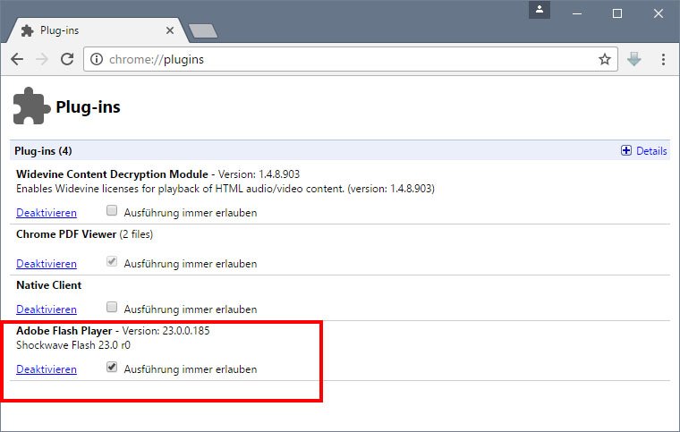Screen dimensions: 680x432
Task: Click the forward navigation arrow
Action: tap(42, 60)
